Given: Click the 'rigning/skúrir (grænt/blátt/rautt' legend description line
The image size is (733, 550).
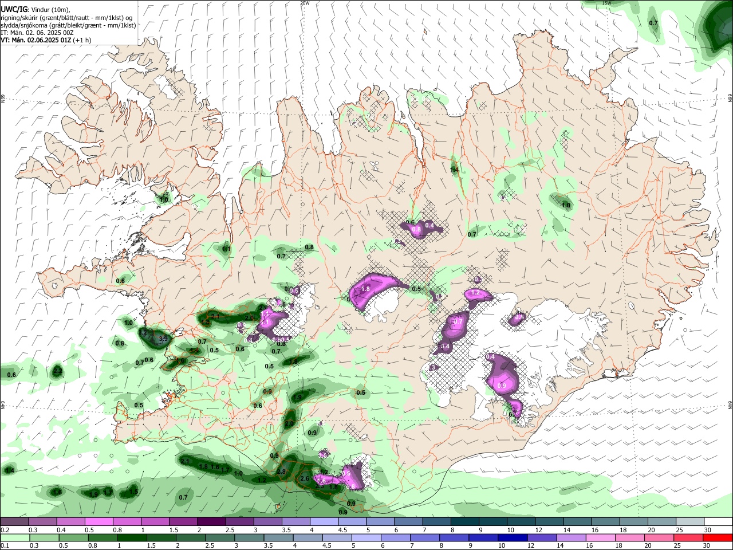Looking at the screenshot, I should tap(67, 18).
